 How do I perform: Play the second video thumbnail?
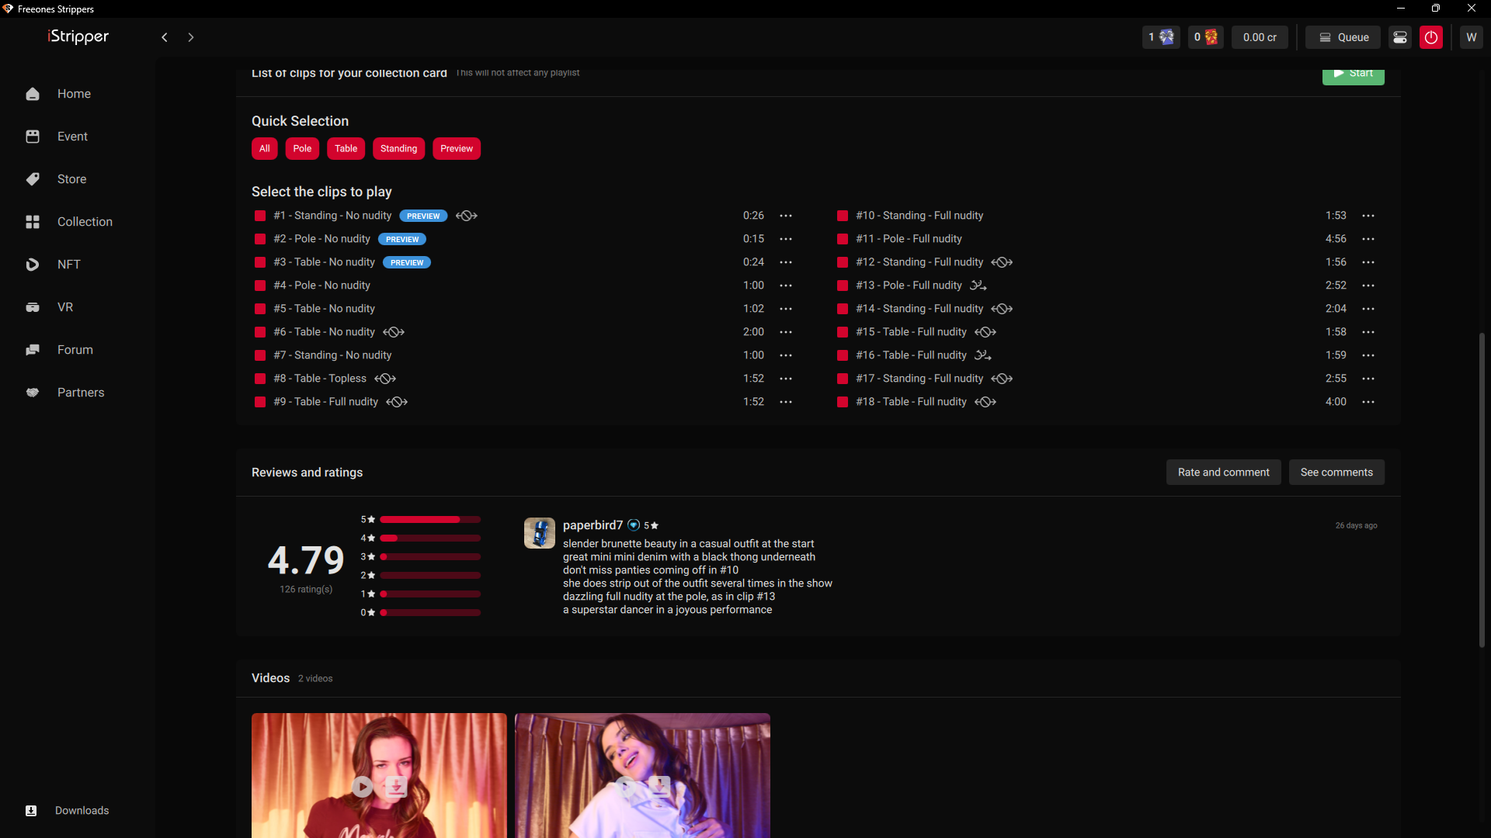click(626, 787)
